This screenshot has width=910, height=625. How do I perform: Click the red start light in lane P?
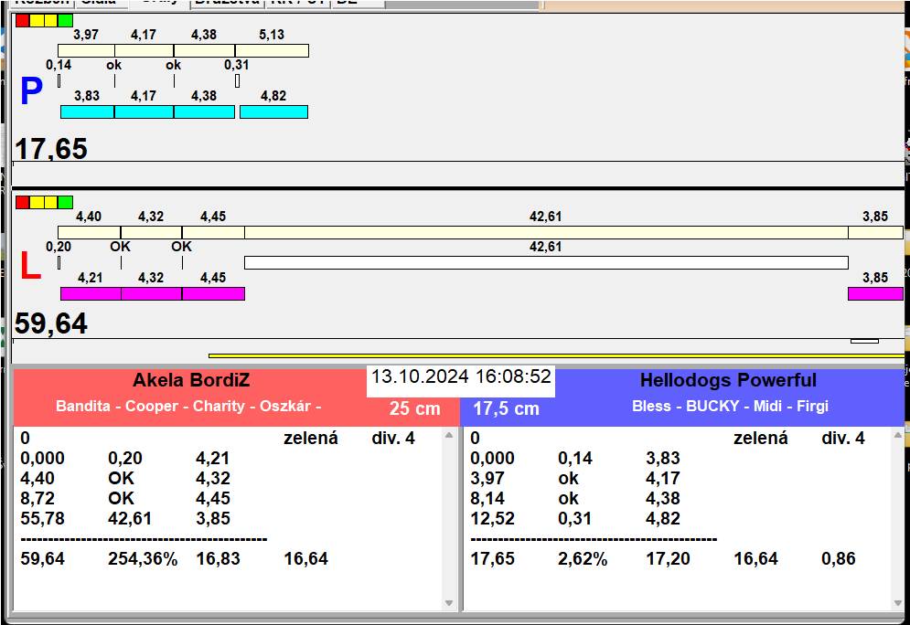pos(23,20)
